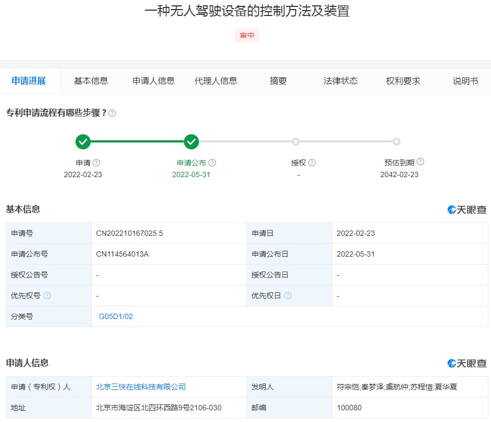Click help icon beside 优先权日
This screenshot has width=491, height=422.
288,296
